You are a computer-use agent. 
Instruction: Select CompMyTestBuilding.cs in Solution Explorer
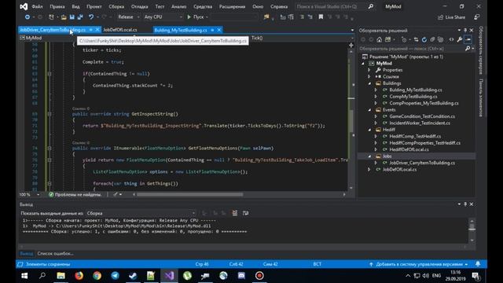[x=413, y=97]
